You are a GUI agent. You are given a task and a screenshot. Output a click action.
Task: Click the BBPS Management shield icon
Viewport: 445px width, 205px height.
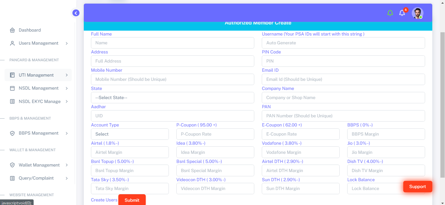[x=12, y=133]
